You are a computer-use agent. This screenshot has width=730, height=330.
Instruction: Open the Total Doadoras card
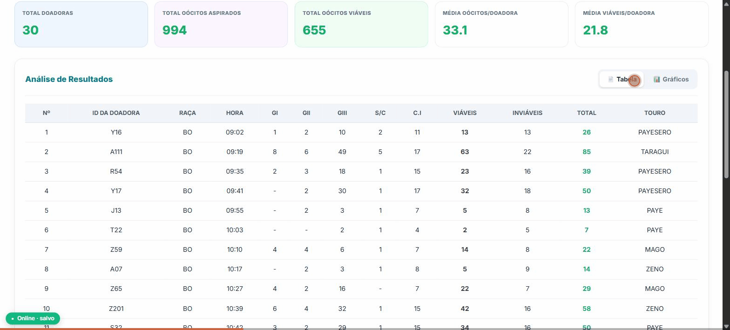pyautogui.click(x=81, y=24)
